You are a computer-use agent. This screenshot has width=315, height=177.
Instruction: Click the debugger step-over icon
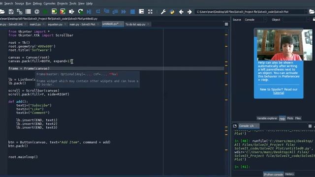tap(98, 12)
